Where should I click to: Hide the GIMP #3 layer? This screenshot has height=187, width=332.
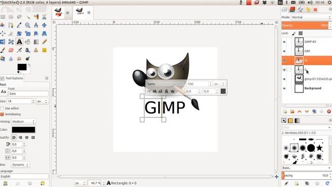click(284, 42)
